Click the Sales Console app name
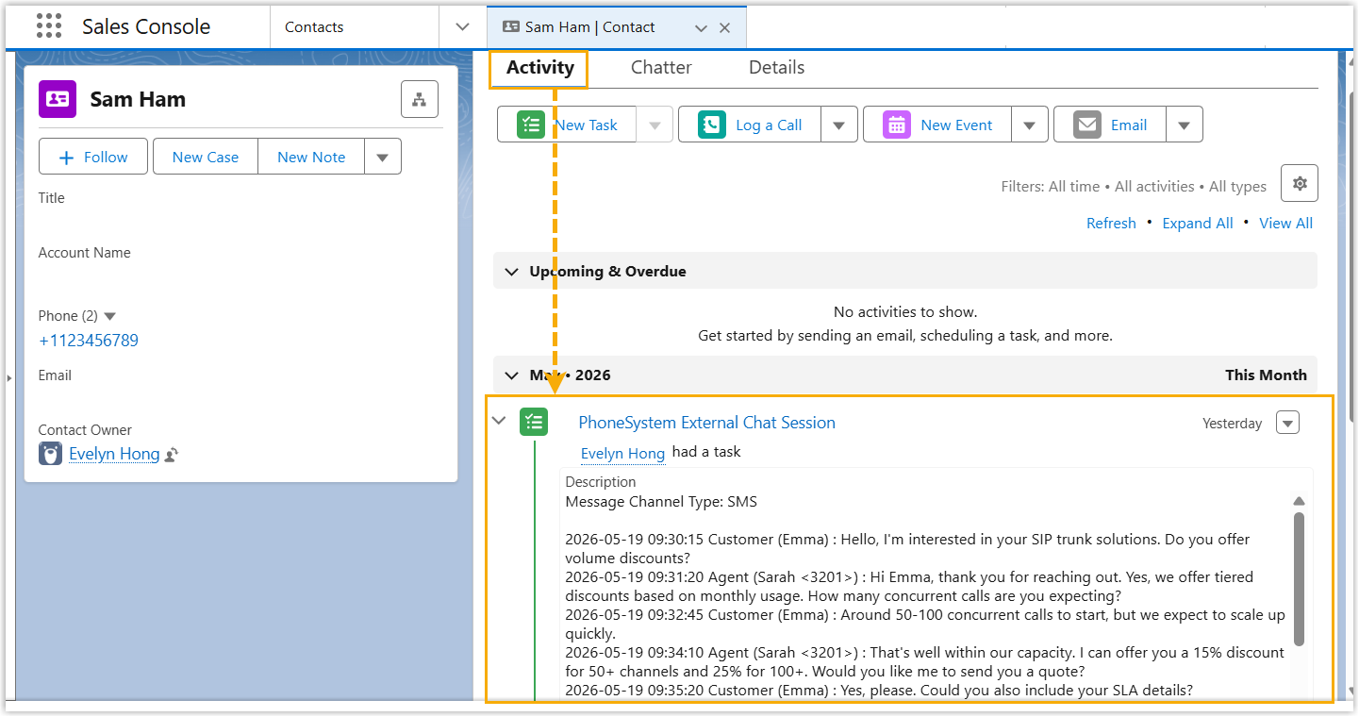This screenshot has height=717, width=1359. 146,26
